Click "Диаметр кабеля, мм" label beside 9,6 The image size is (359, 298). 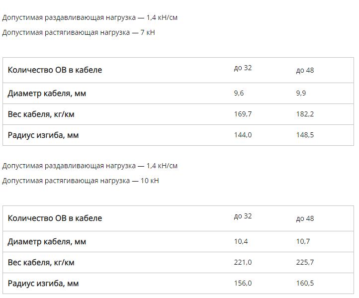pos(47,94)
